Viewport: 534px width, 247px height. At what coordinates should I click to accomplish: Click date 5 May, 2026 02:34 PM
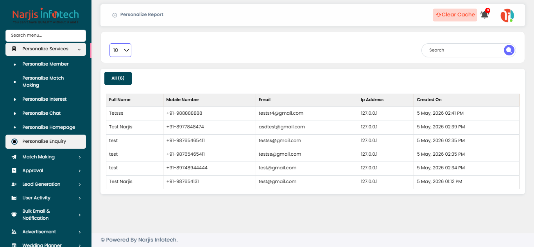[x=441, y=168]
